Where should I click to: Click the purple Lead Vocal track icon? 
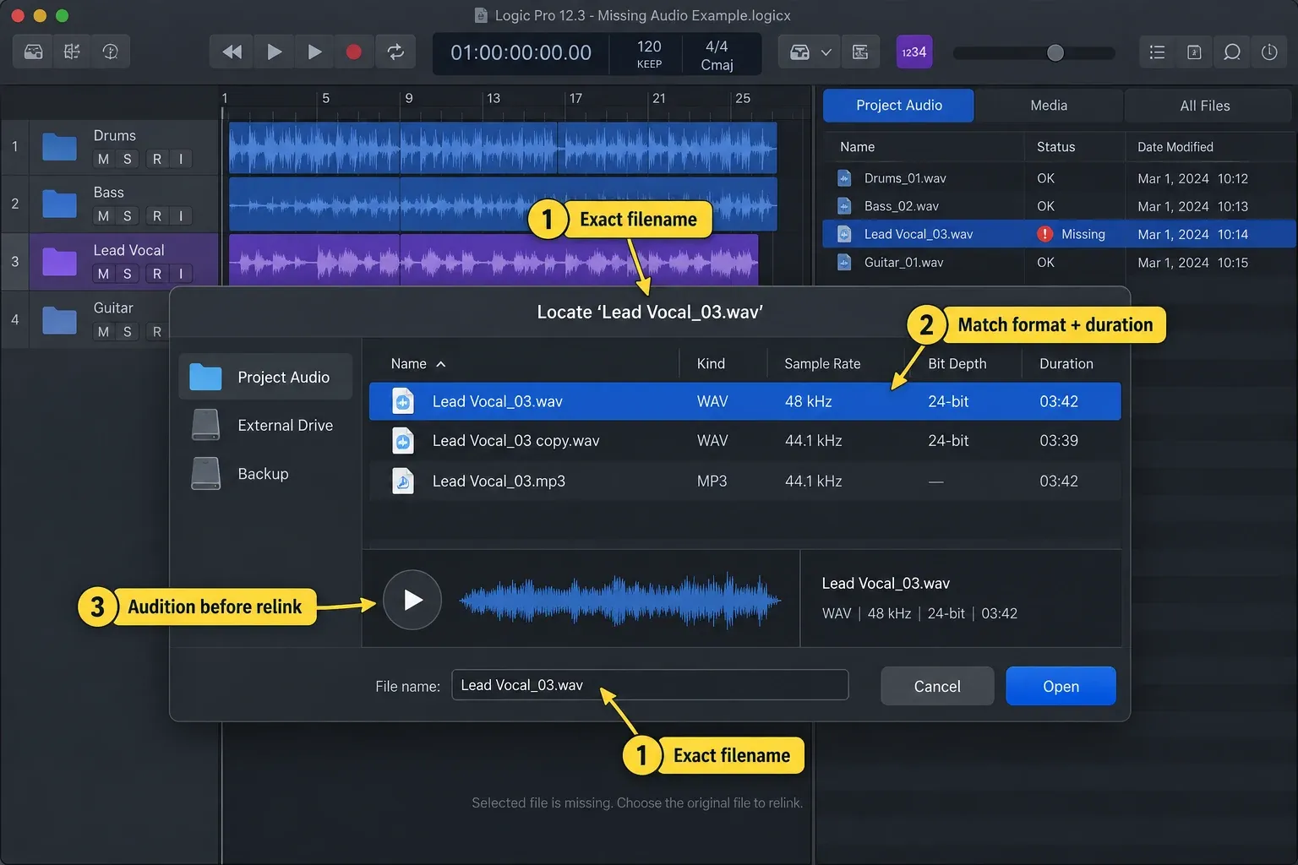(59, 262)
